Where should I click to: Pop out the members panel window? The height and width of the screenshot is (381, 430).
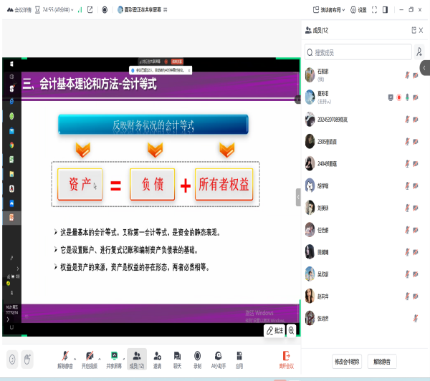click(x=414, y=30)
